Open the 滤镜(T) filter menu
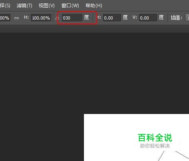Viewport: 189px width, 161px height. pyautogui.click(x=24, y=6)
